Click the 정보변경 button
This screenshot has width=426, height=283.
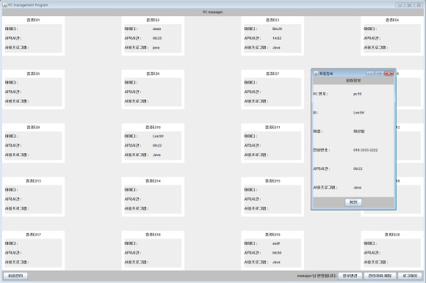(350, 276)
